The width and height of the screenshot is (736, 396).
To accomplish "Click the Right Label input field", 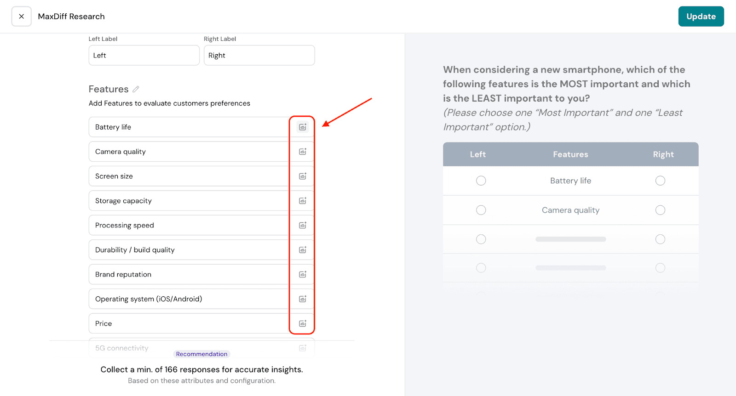I will click(x=259, y=56).
